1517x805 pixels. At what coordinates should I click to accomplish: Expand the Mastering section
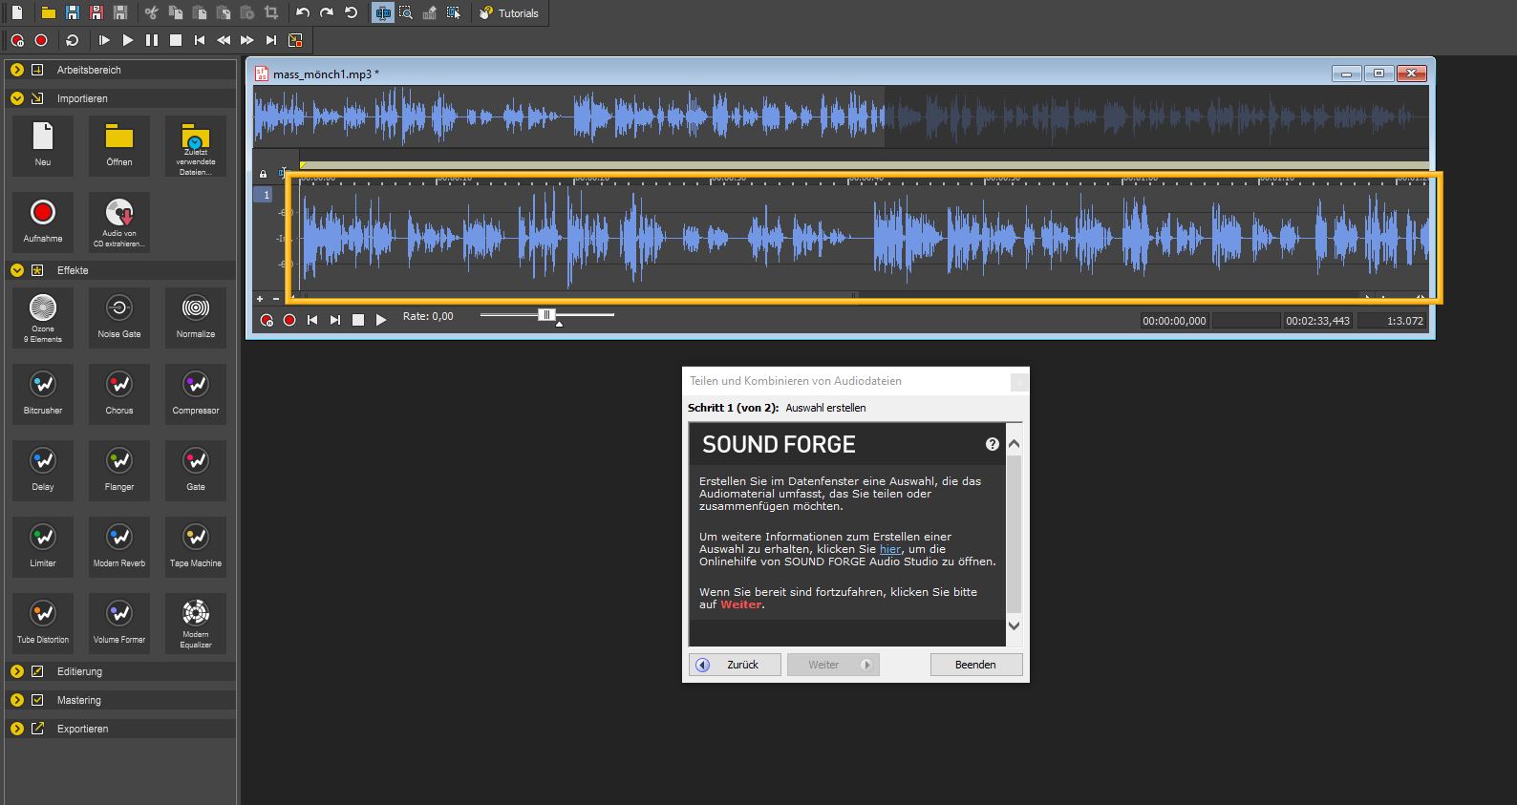[x=17, y=700]
